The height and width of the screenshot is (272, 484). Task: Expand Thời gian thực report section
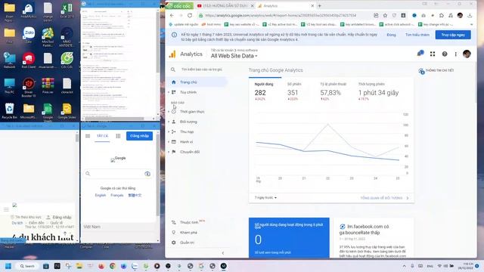click(191, 112)
